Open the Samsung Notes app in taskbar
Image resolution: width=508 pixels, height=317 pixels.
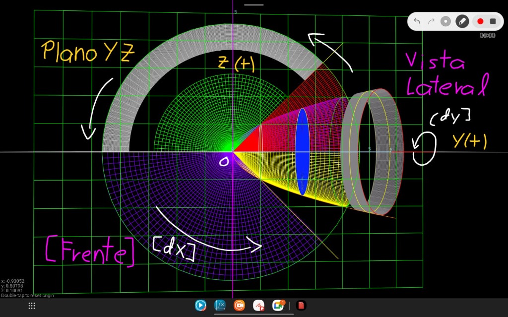coord(258,306)
